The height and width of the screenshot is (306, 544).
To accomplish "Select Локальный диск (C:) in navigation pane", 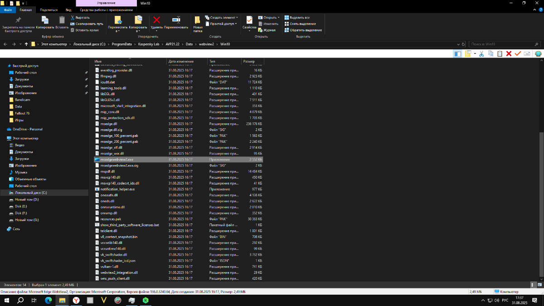I will pyautogui.click(x=31, y=193).
